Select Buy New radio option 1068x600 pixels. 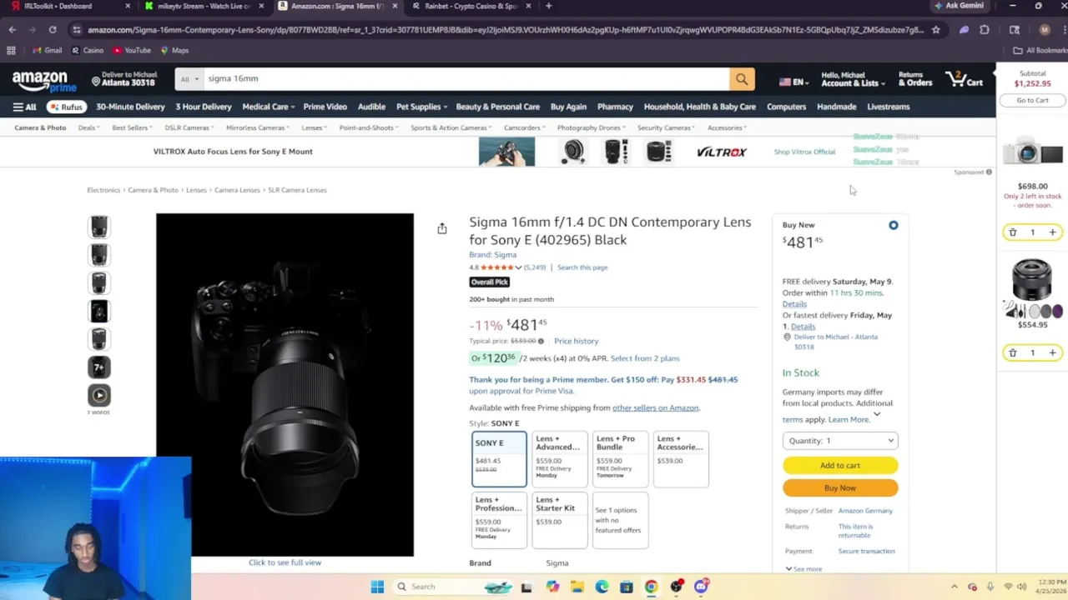[x=894, y=225]
